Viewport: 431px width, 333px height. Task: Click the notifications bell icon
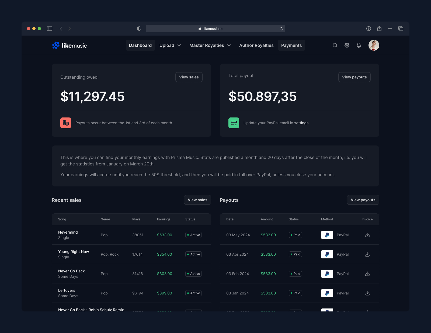(x=359, y=45)
